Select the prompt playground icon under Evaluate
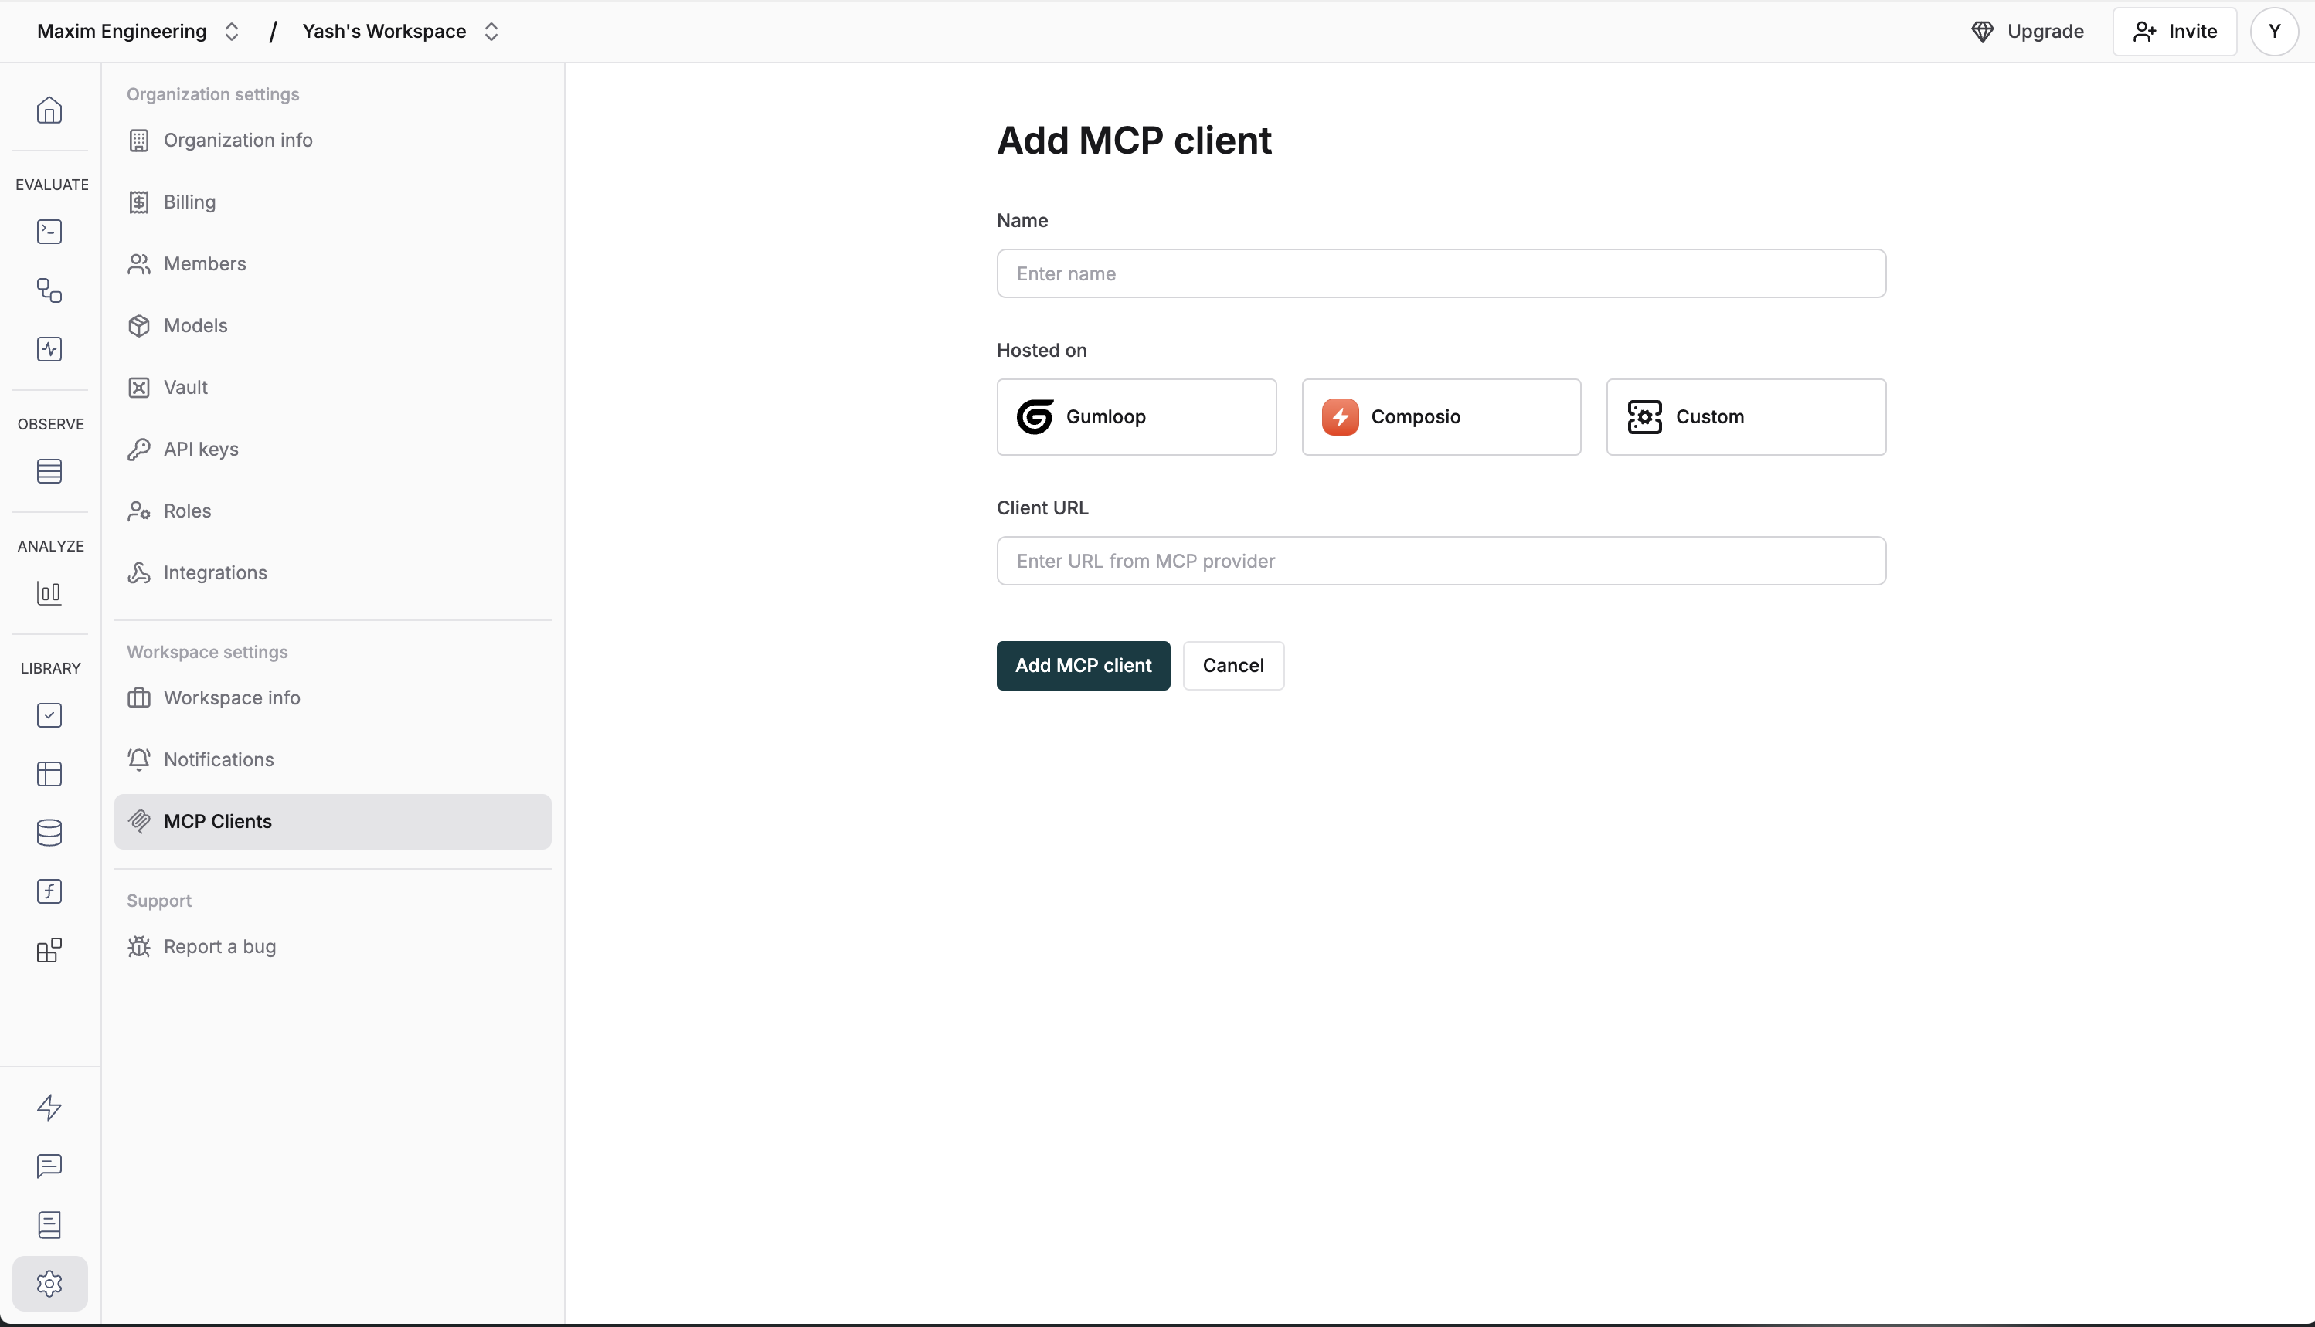 [x=49, y=231]
